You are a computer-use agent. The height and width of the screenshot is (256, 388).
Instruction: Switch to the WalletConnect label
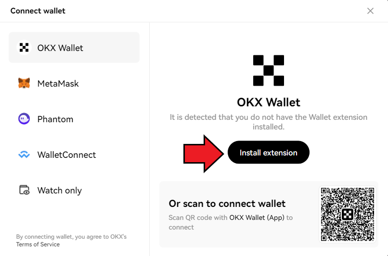tap(66, 155)
